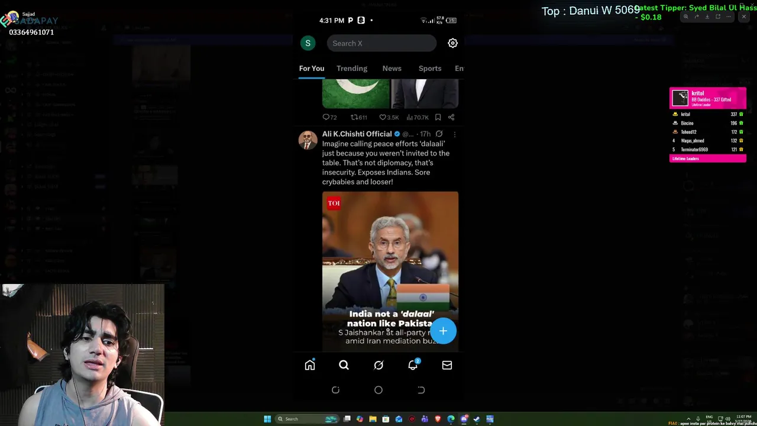
Task: Switch to the For You tab
Action: tap(312, 68)
